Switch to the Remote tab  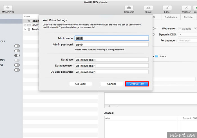coord(188,17)
